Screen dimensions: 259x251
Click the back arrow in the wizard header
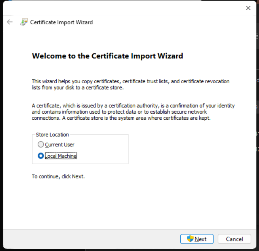point(10,22)
